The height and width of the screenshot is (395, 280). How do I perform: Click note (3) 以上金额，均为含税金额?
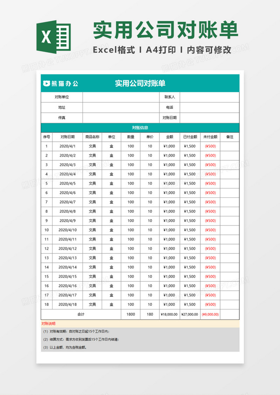click(x=65, y=347)
